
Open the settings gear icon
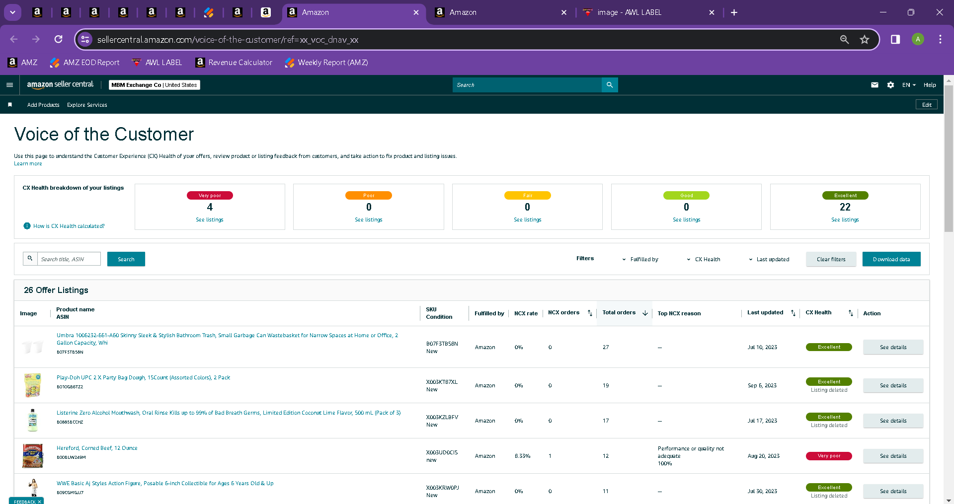(x=890, y=85)
